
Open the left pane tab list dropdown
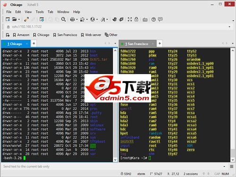click(x=115, y=43)
